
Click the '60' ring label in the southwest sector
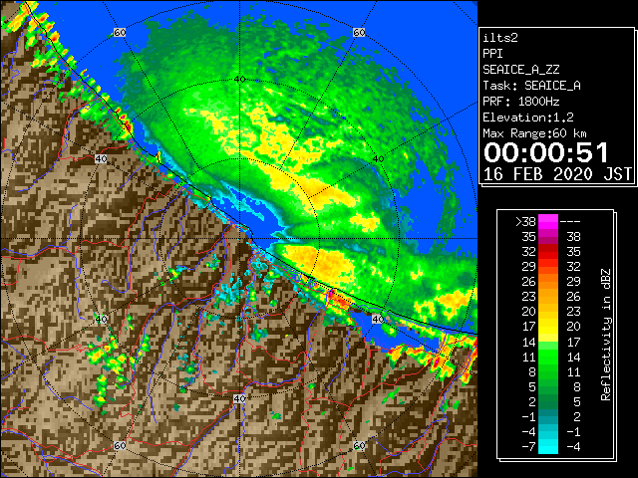click(120, 445)
